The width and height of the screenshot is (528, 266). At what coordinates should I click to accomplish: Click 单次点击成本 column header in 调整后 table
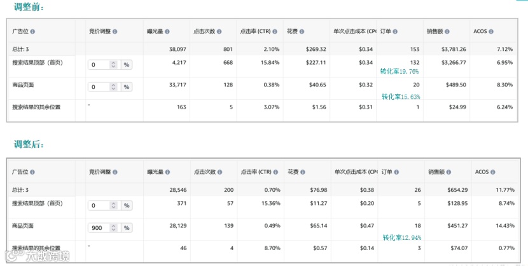(x=356, y=172)
